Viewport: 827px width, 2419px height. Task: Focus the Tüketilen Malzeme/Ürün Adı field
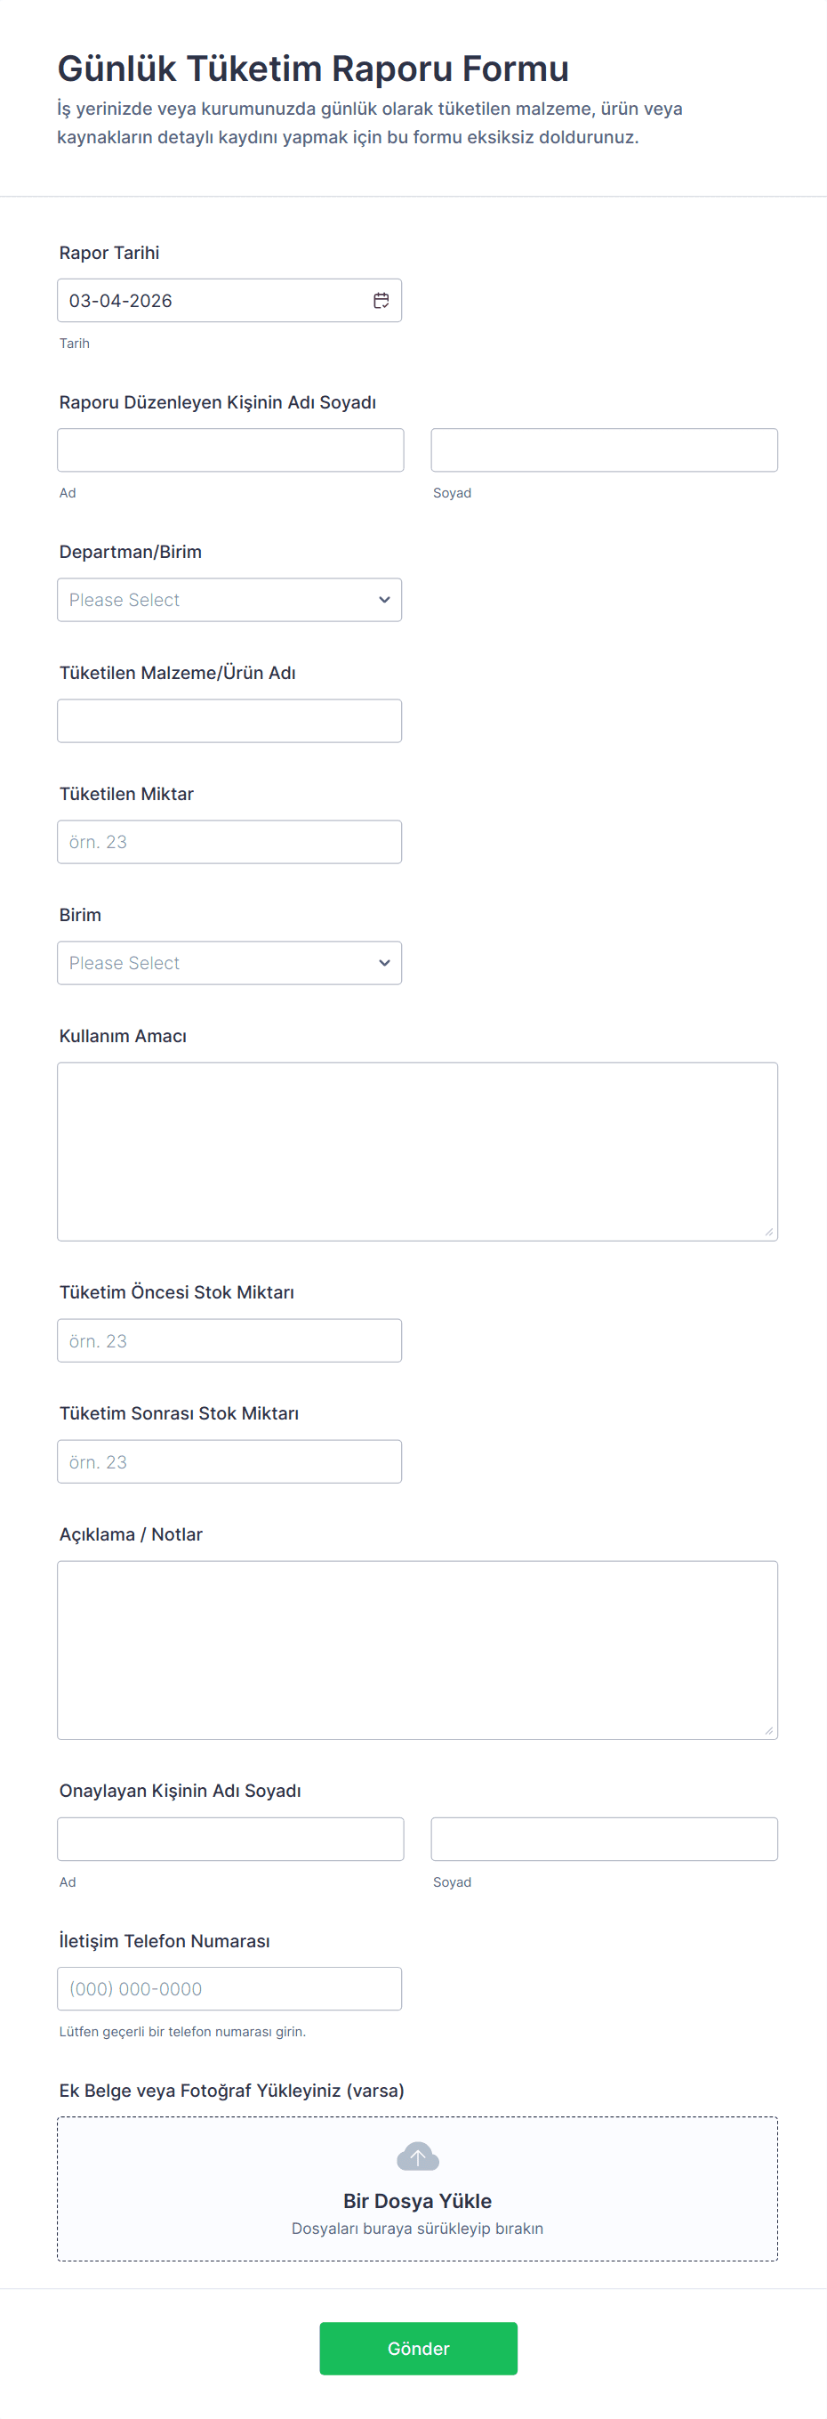point(229,721)
